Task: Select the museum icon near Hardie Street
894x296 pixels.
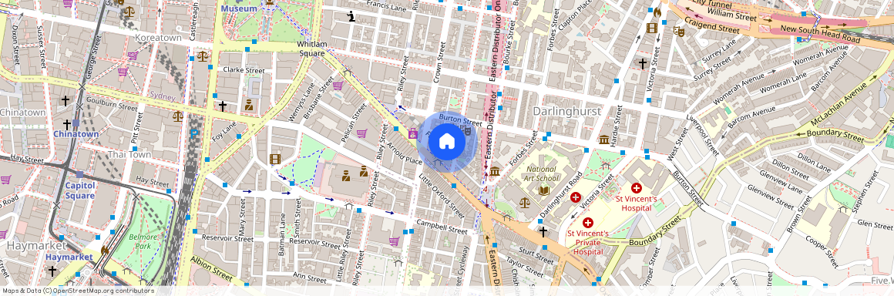Action: pos(603,140)
